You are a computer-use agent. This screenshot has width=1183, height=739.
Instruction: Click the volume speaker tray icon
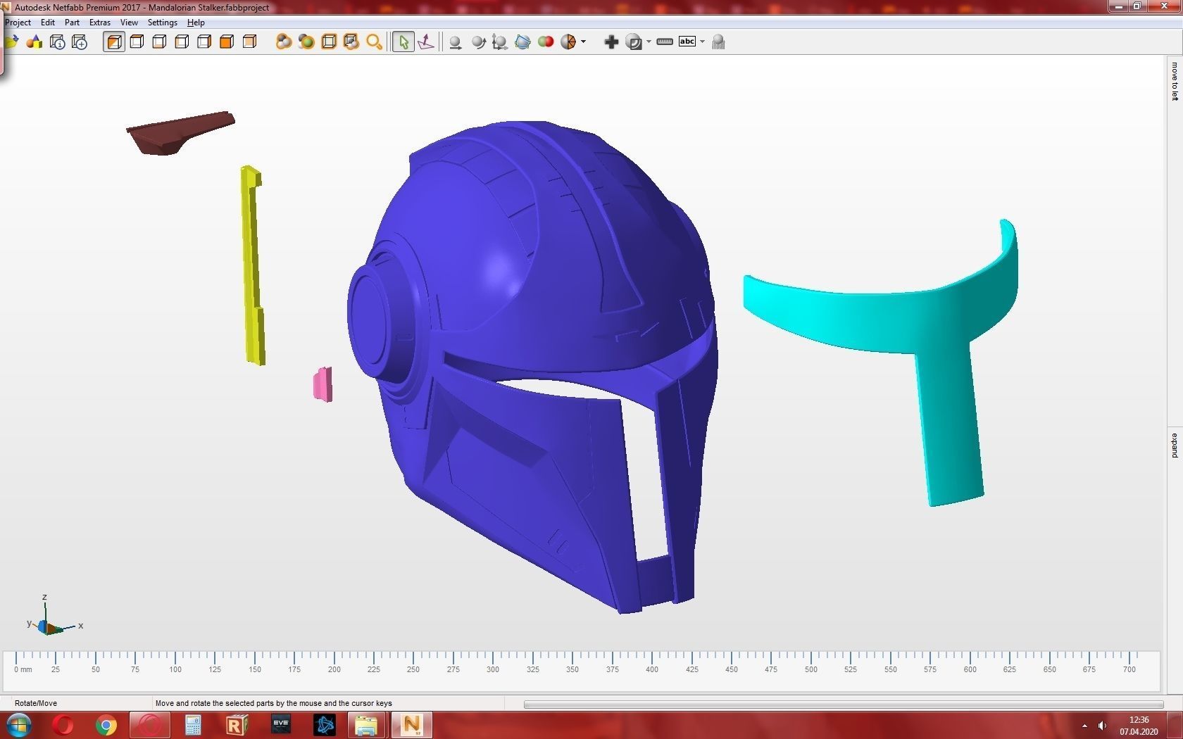point(1102,726)
